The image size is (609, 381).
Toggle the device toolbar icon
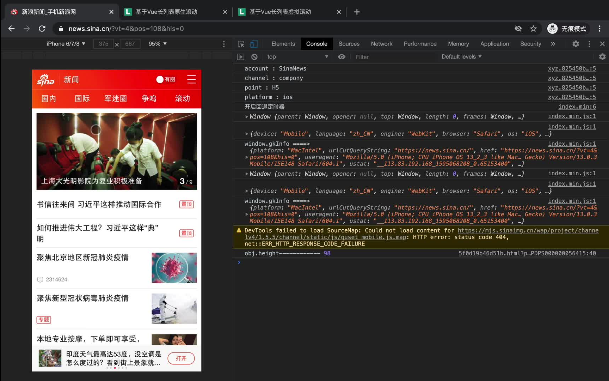pyautogui.click(x=254, y=44)
